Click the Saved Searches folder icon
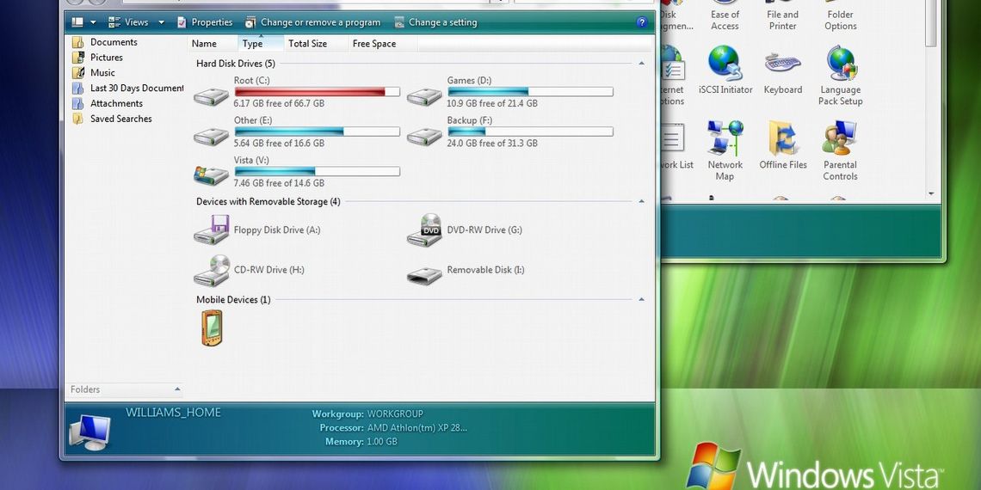Screen dimensions: 981x490 coord(77,119)
